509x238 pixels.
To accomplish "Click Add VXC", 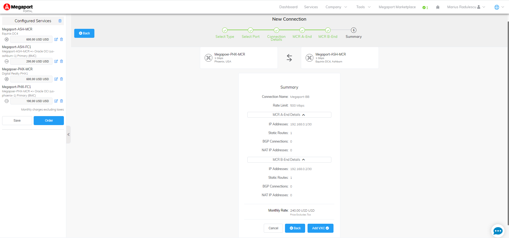I will click(321, 228).
